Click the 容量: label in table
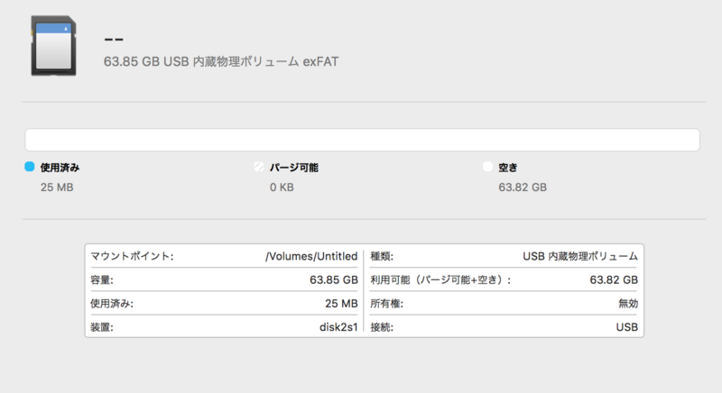 click(x=102, y=280)
